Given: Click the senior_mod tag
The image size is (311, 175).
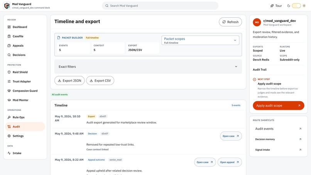Looking at the screenshot, I should (115, 160).
